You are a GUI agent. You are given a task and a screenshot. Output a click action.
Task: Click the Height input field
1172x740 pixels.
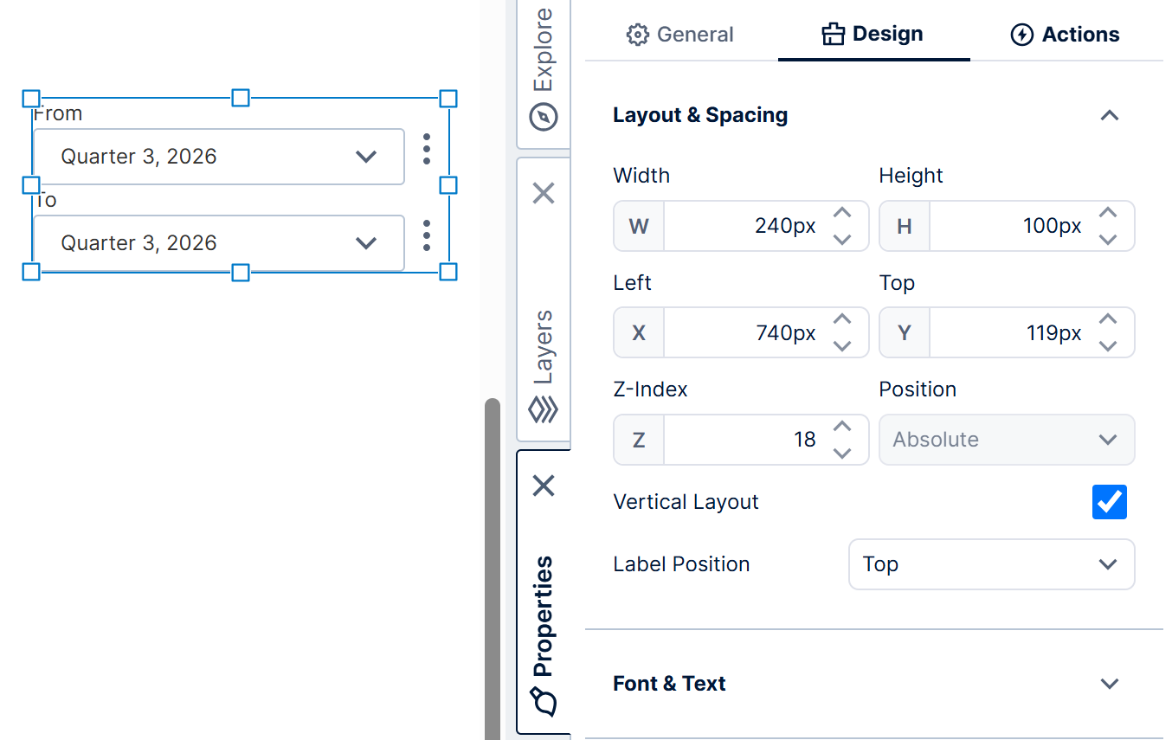coord(1007,226)
